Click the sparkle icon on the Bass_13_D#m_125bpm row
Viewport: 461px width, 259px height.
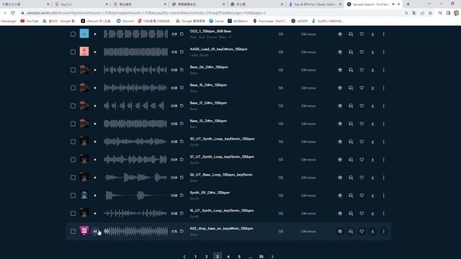[x=339, y=124]
